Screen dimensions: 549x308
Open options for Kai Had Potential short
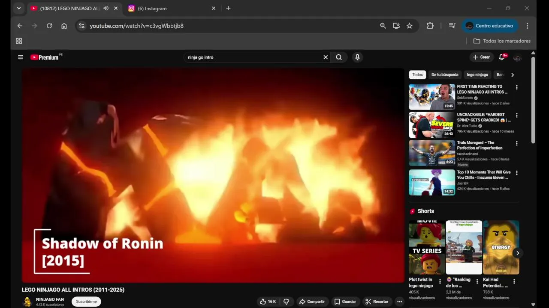pos(514,281)
